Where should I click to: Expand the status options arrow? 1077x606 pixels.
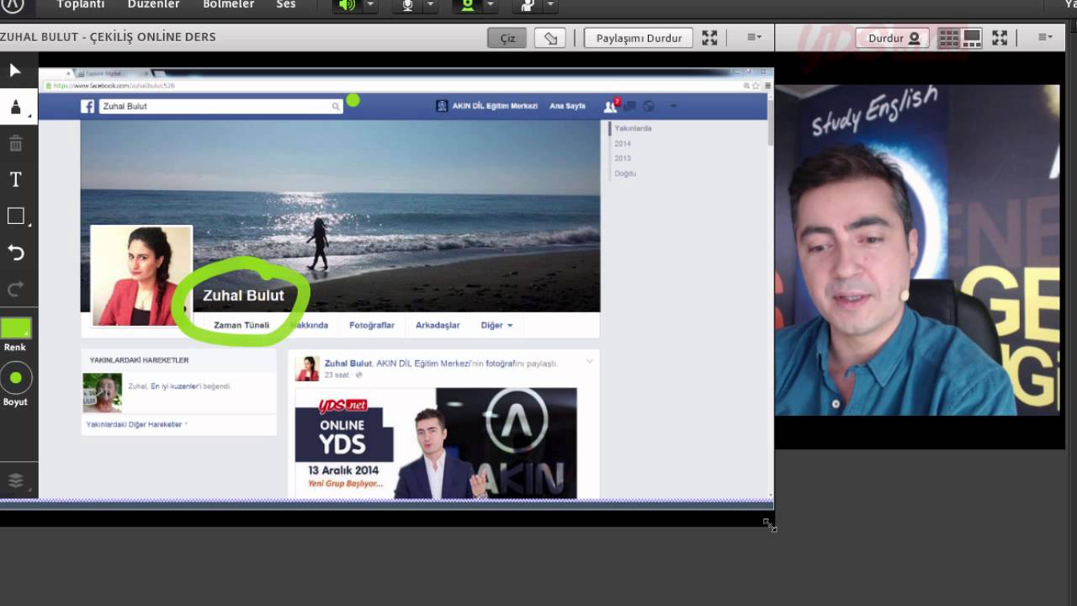coord(550,5)
